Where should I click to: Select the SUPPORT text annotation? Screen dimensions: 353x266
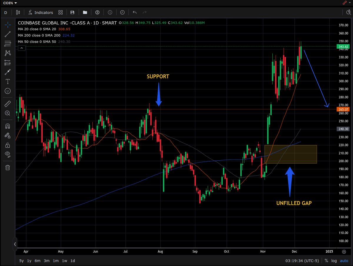pyautogui.click(x=158, y=76)
